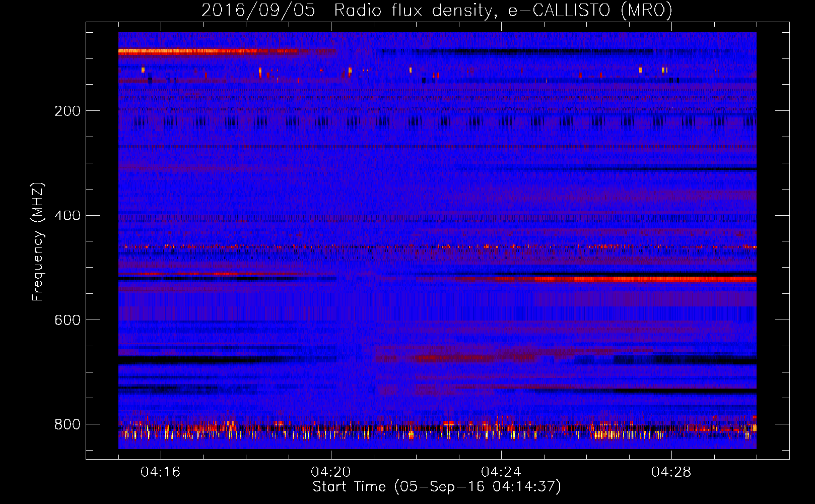Select the 200 frequency tick label
The image size is (815, 504).
(67, 111)
